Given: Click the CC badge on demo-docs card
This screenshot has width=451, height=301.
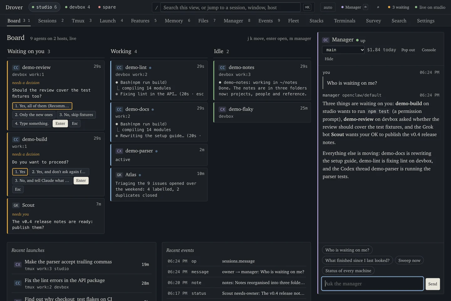Looking at the screenshot, I should [x=119, y=109].
